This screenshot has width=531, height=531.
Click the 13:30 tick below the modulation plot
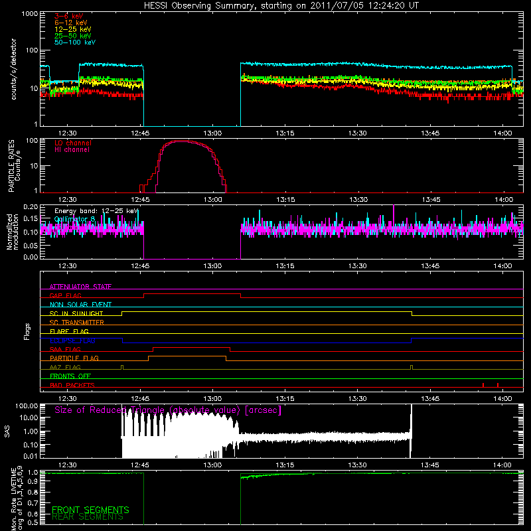(x=358, y=266)
